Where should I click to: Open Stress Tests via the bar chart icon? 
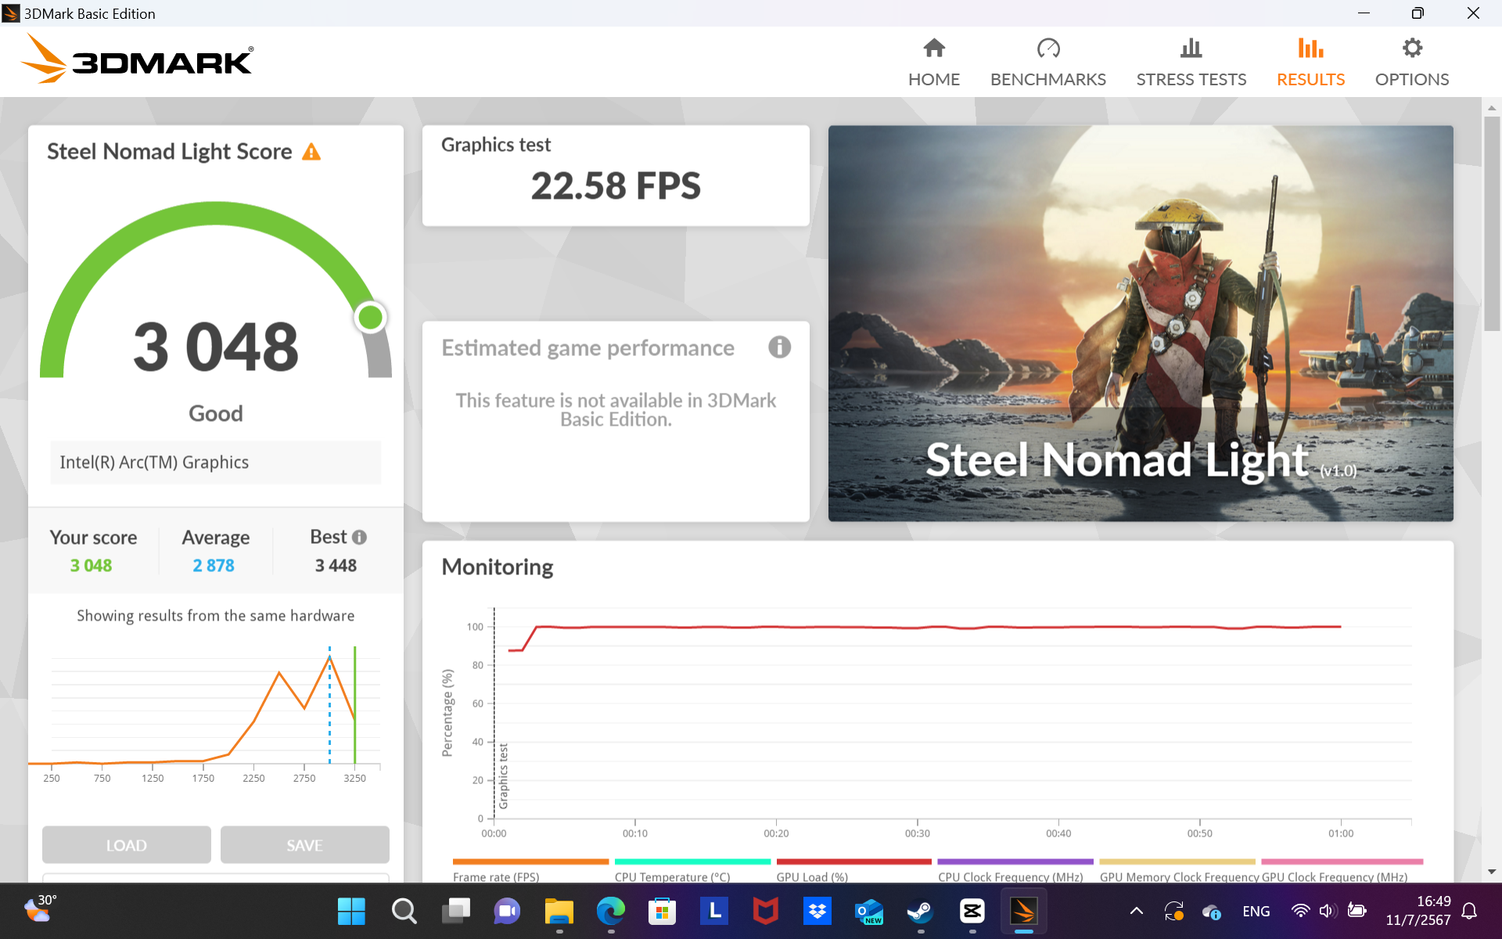pos(1191,49)
